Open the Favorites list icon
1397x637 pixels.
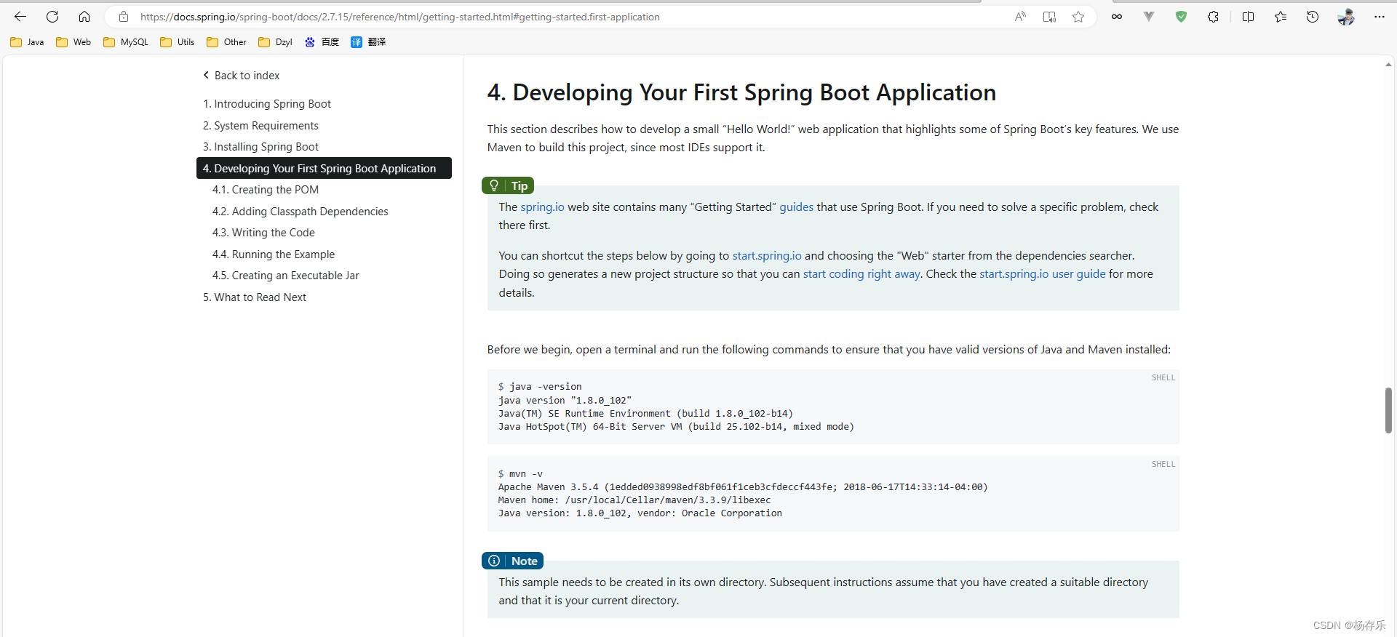(1281, 17)
